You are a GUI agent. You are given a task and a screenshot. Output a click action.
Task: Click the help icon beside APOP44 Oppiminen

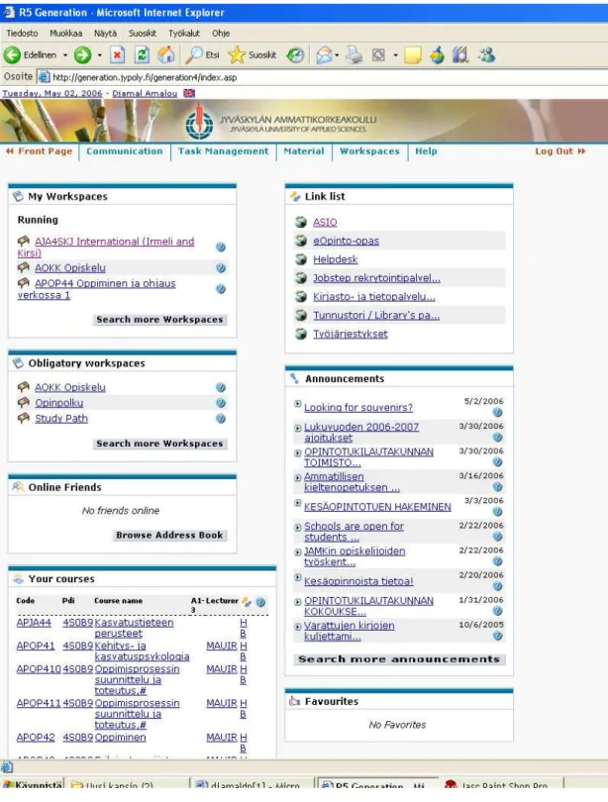tap(221, 289)
